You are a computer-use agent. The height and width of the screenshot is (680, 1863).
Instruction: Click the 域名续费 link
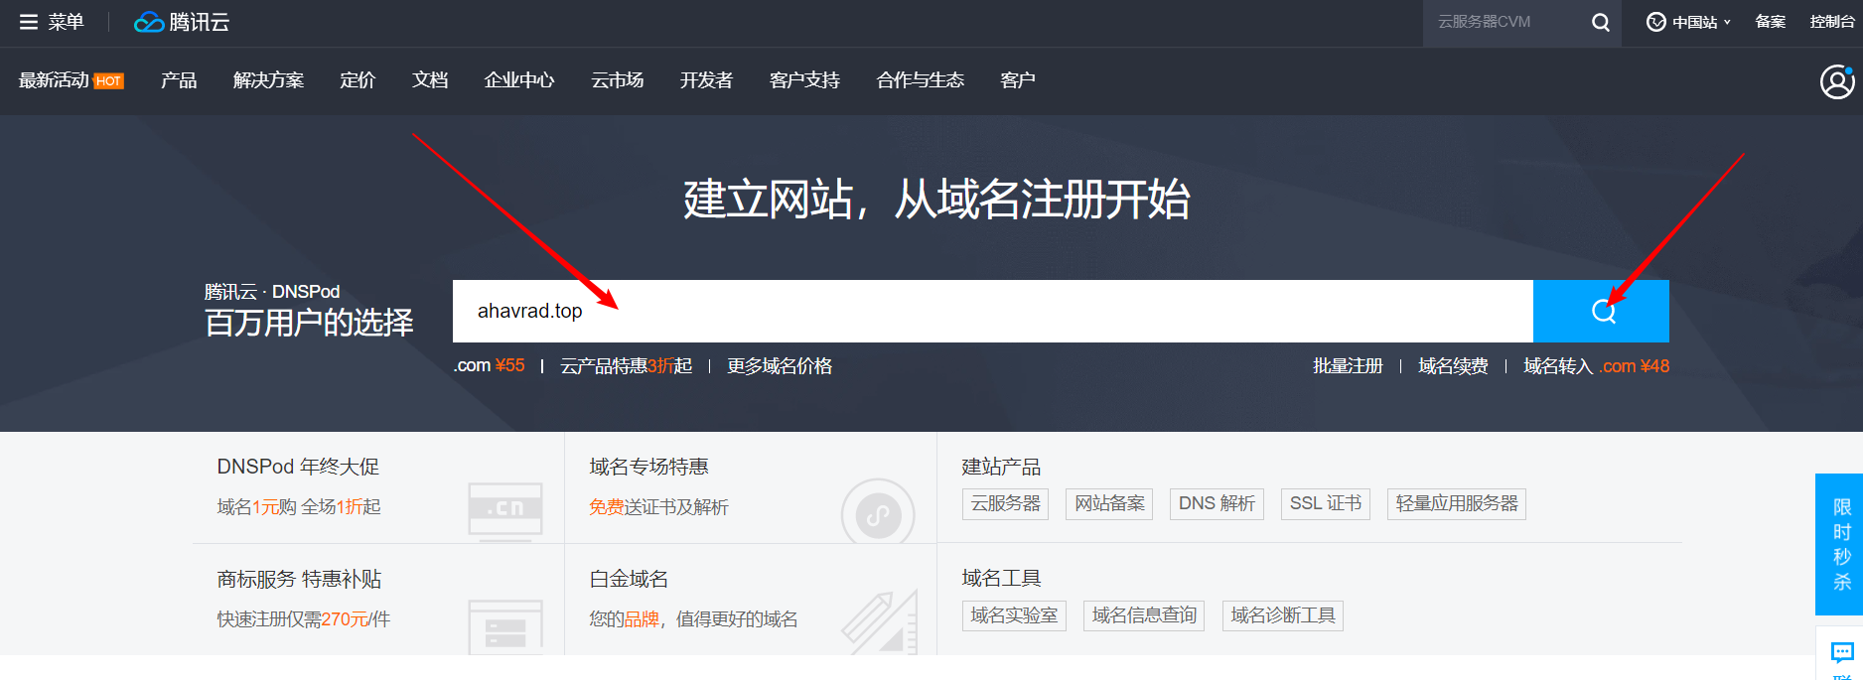click(x=1453, y=366)
